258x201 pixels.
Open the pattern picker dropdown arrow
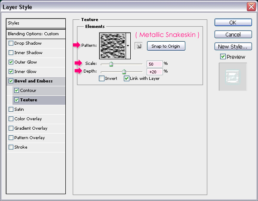(x=128, y=46)
